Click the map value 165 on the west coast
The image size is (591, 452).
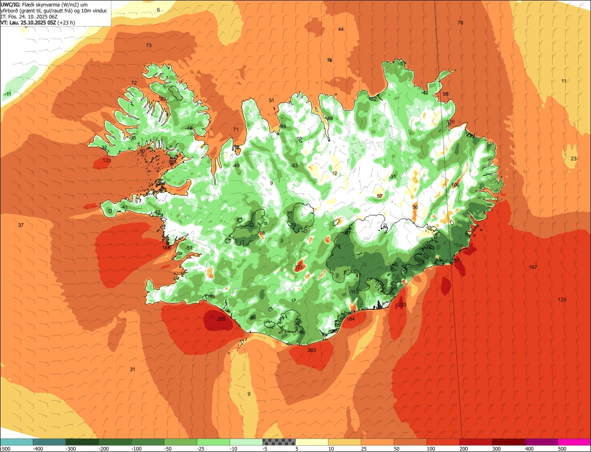[x=166, y=248]
